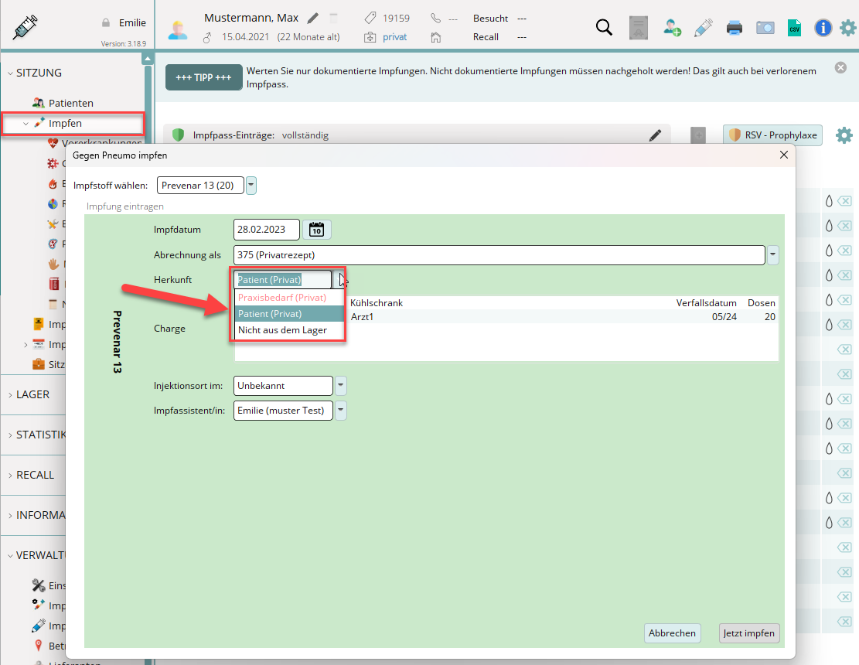The width and height of the screenshot is (859, 665).
Task: Dismiss the TIPP banner
Action: click(840, 67)
